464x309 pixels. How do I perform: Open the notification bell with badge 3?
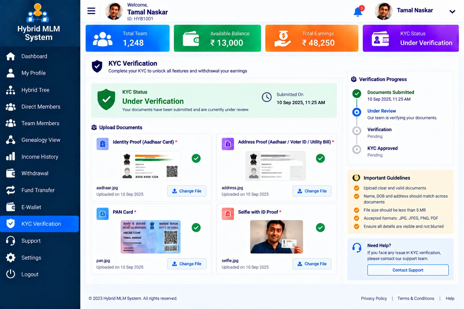pos(359,11)
